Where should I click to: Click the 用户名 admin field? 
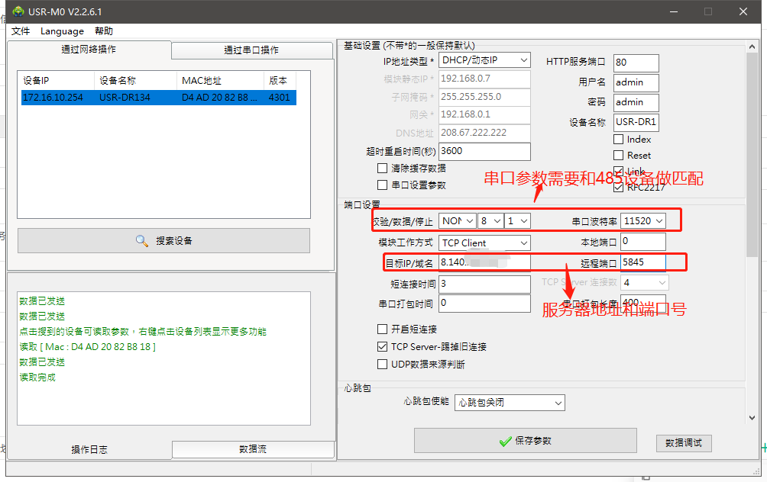click(636, 82)
